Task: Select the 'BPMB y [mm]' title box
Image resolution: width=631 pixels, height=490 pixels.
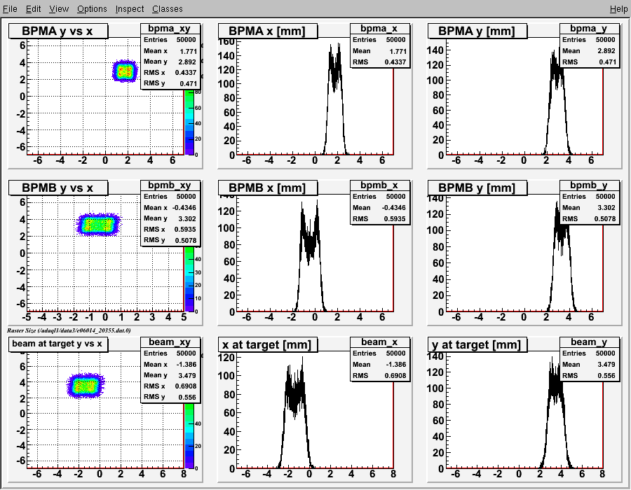Action: click(477, 188)
